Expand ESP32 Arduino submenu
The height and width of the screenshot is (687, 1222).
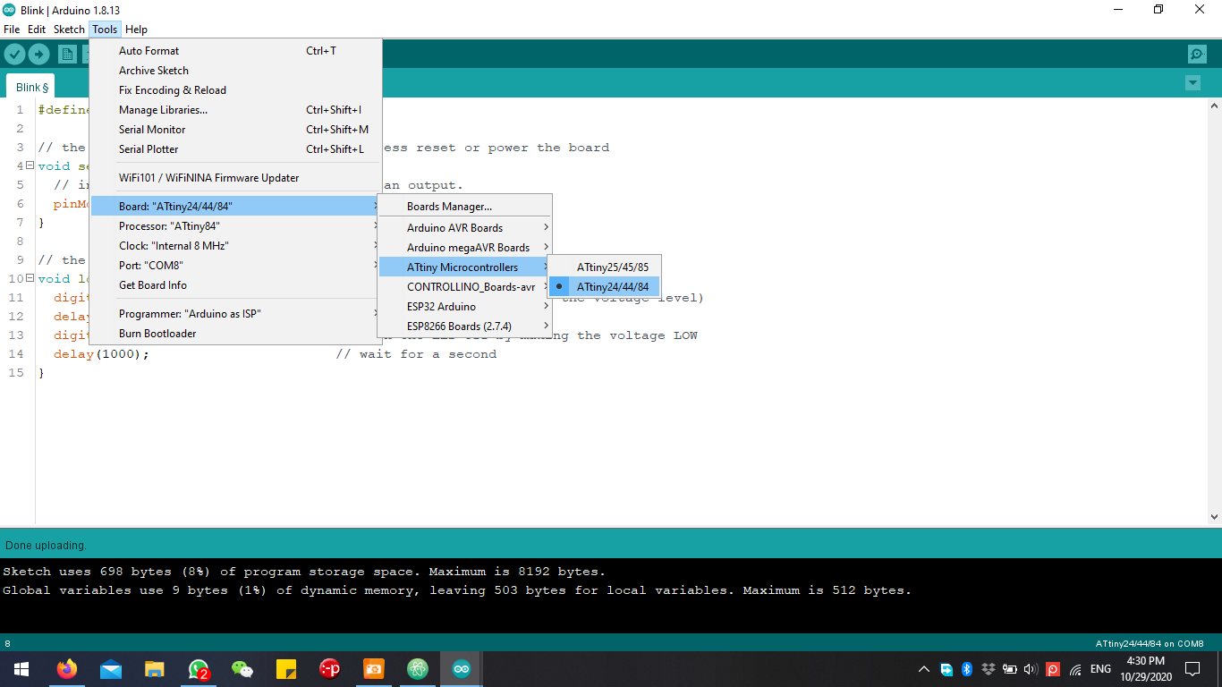465,307
